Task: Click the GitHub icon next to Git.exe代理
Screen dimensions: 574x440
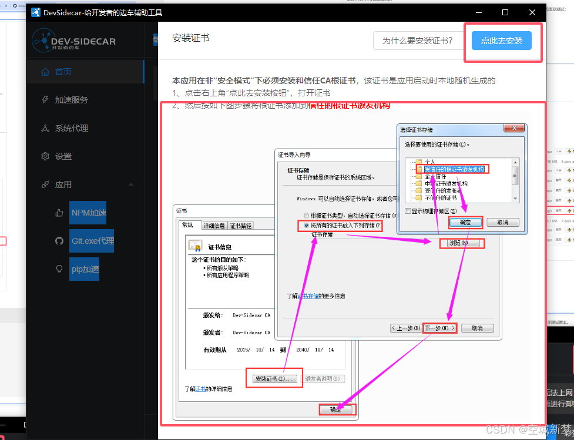Action: point(59,241)
